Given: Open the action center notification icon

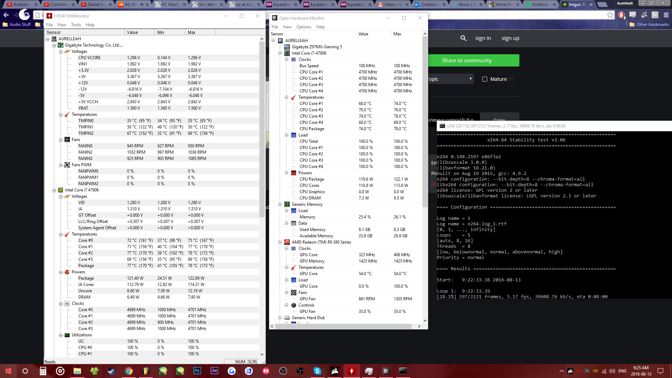Looking at the screenshot, I should coord(660,371).
